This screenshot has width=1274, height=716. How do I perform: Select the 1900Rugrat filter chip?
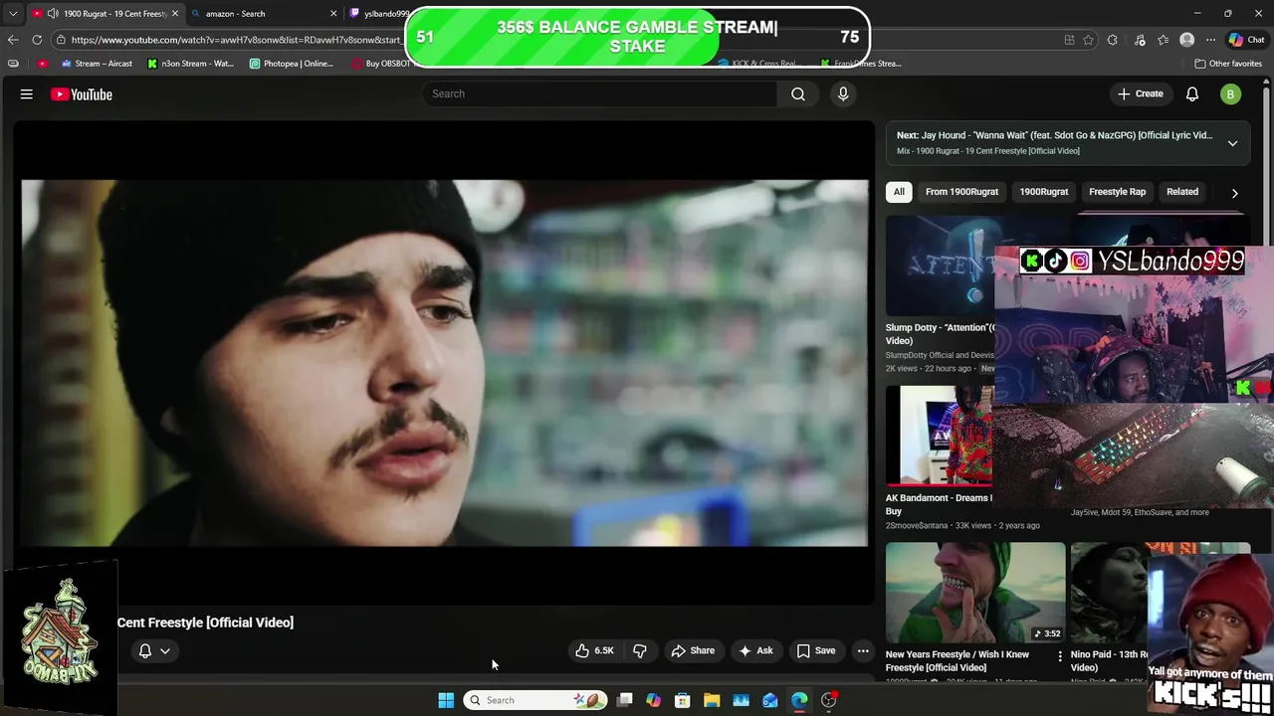1043,192
